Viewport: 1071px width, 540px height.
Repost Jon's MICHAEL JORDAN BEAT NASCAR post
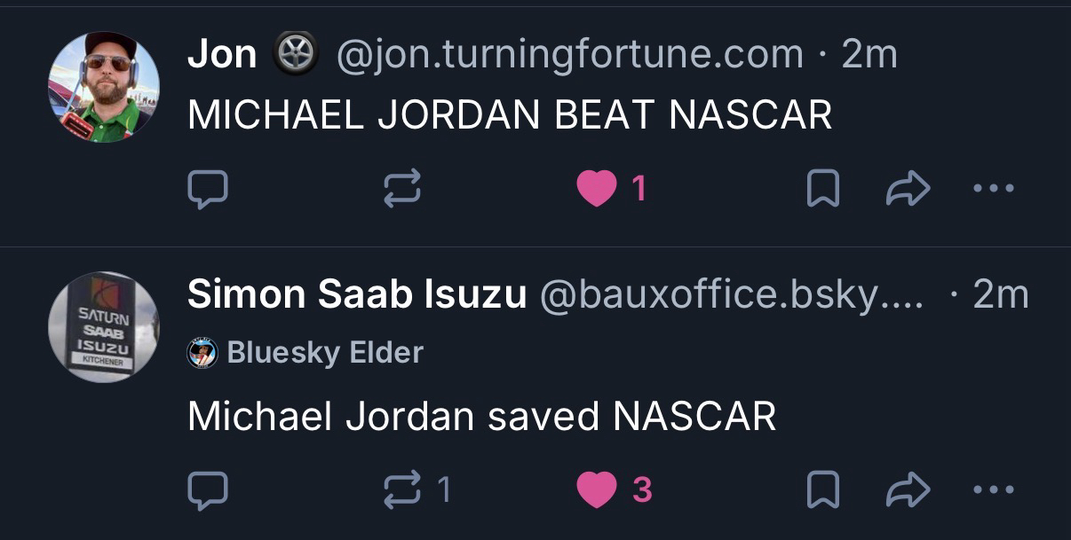(401, 188)
